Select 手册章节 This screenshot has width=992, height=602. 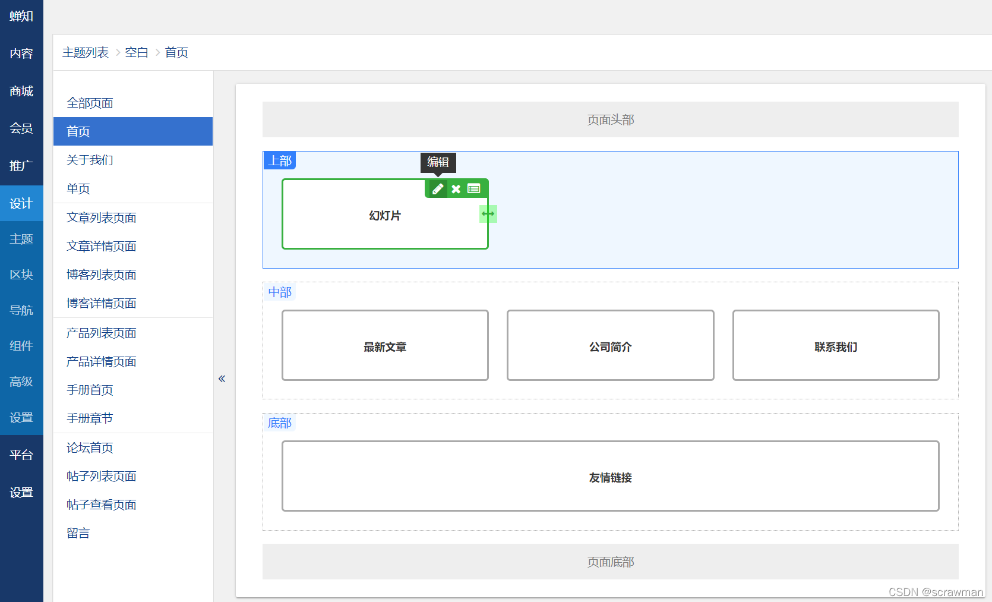coord(133,418)
